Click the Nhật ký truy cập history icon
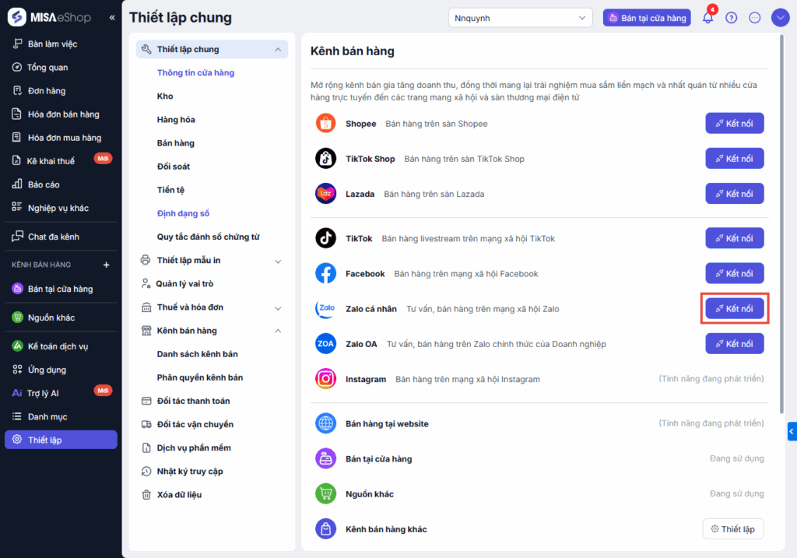 tap(146, 471)
